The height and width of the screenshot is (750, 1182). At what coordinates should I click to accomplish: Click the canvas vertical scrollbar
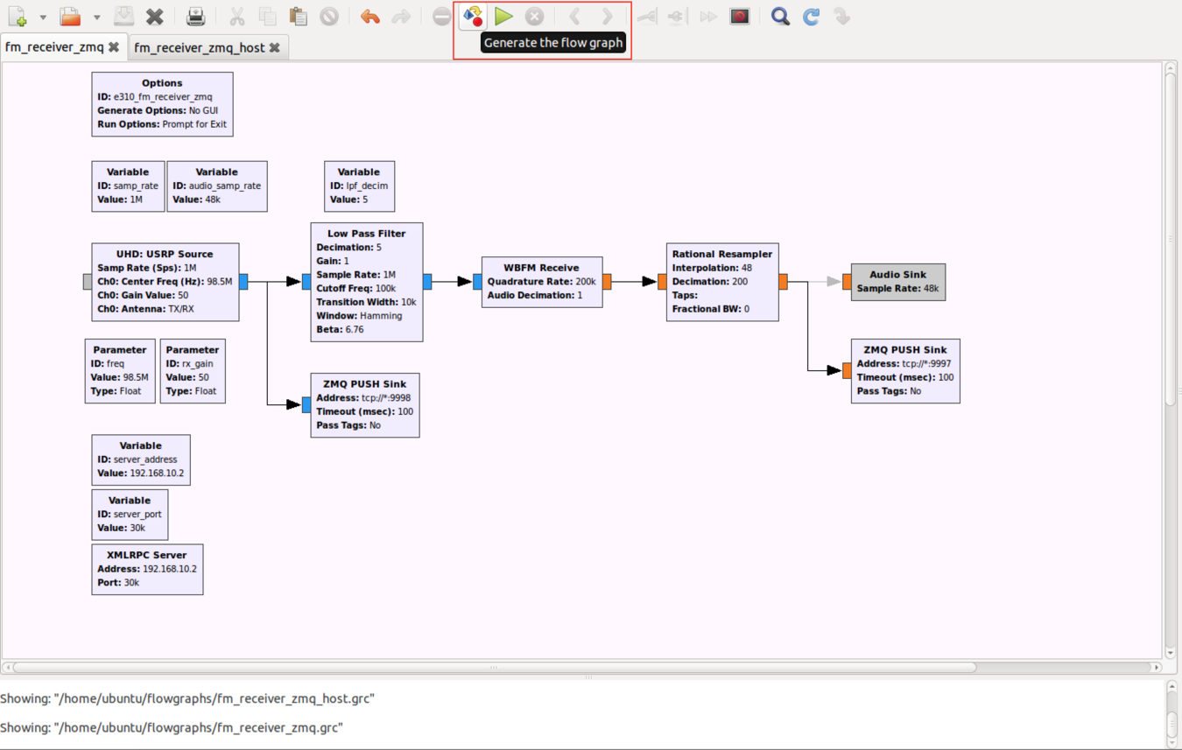pyautogui.click(x=1171, y=239)
